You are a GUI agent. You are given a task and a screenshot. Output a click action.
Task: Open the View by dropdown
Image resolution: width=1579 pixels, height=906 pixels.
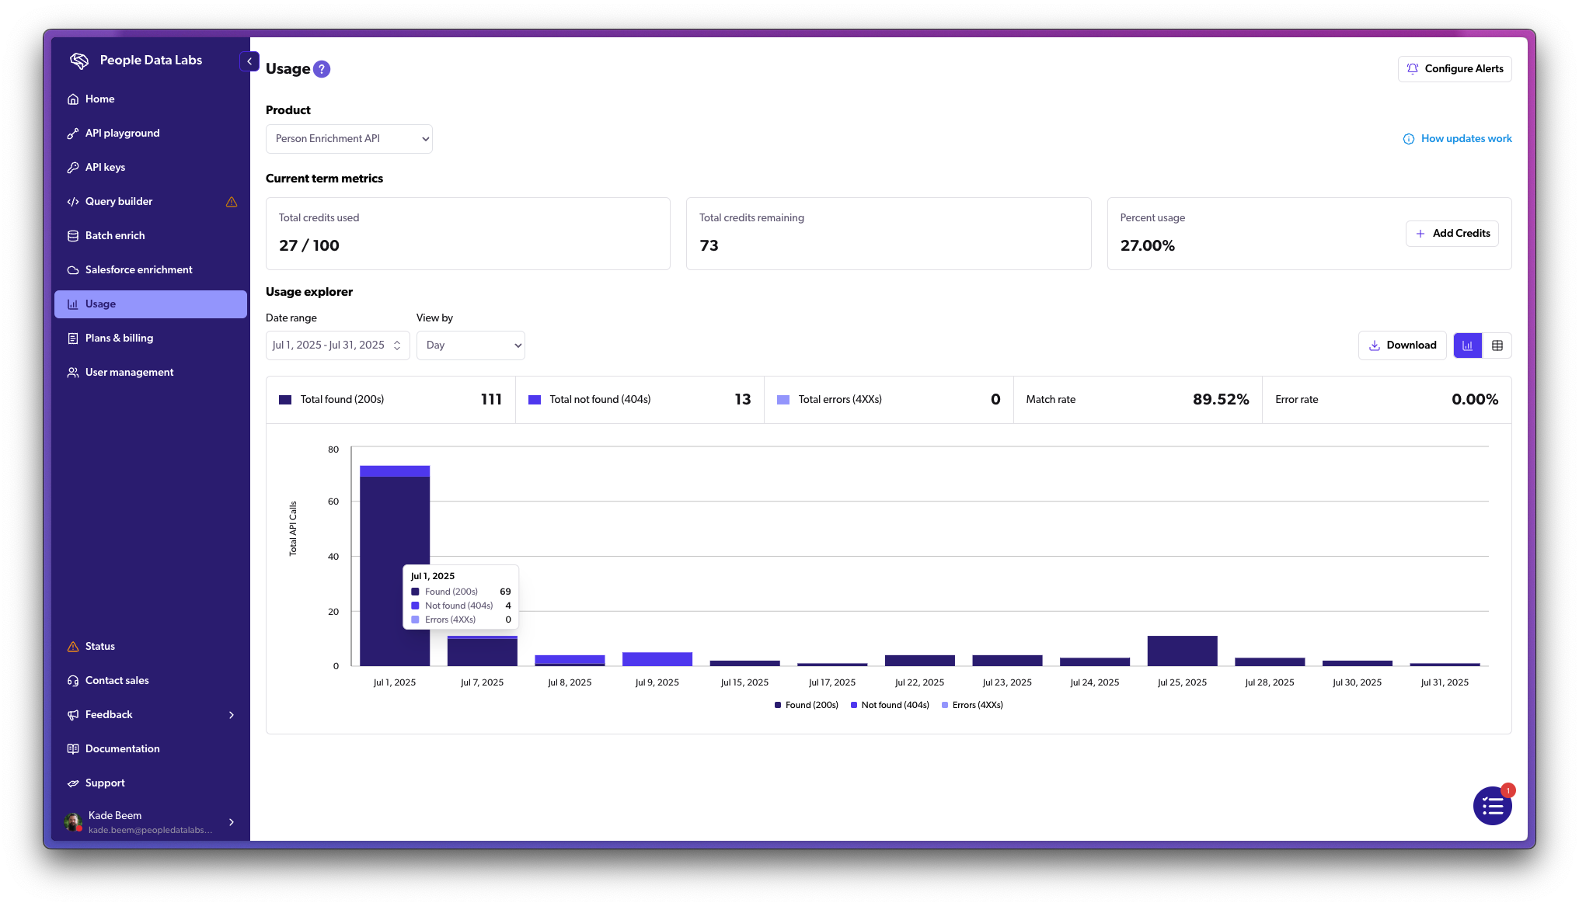470,345
